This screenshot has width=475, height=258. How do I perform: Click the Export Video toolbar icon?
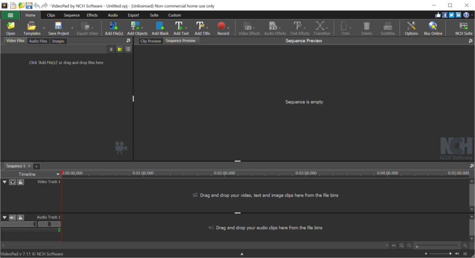87,28
